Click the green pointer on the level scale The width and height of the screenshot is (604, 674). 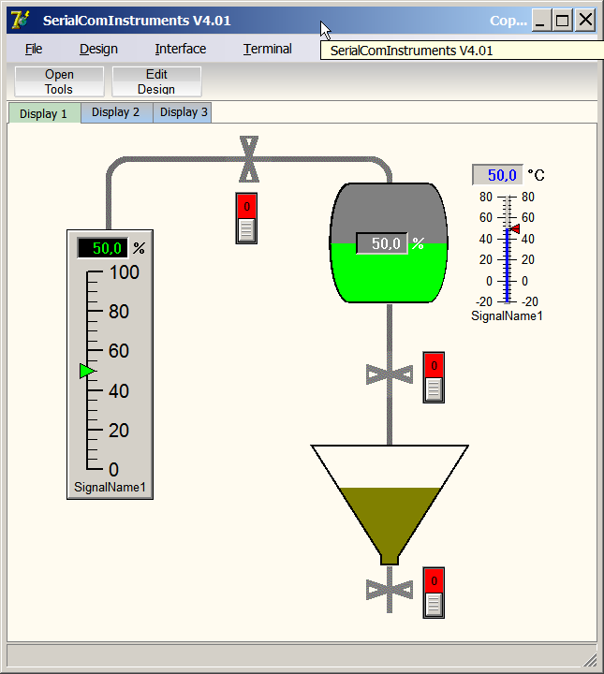(87, 371)
